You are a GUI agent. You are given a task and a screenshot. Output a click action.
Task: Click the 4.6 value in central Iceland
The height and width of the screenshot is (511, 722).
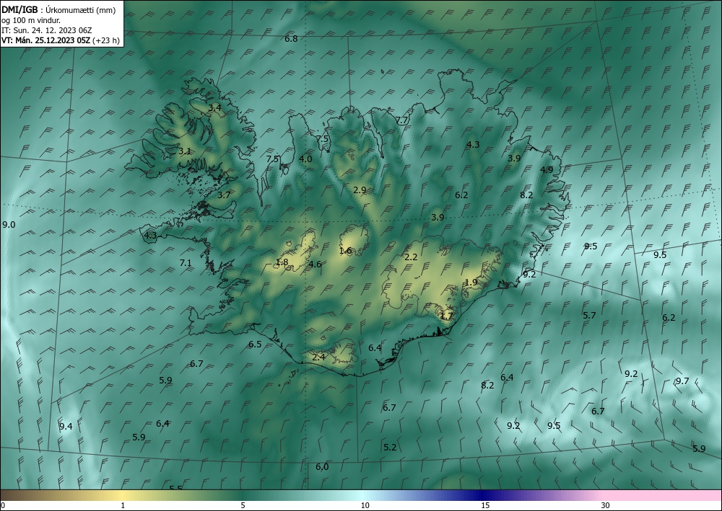click(315, 264)
